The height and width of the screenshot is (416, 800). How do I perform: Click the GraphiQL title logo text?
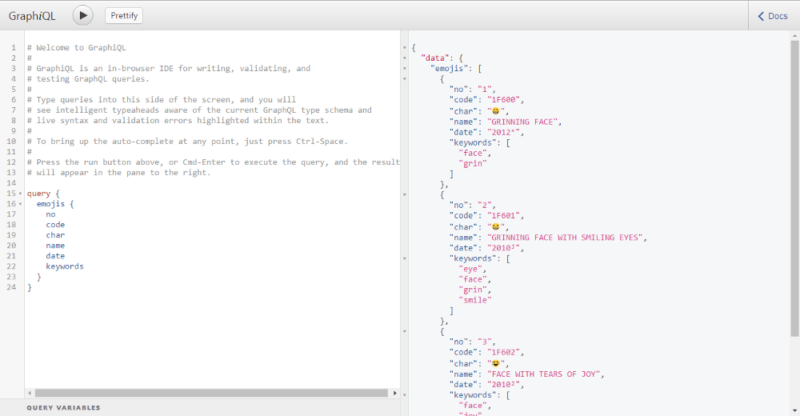pos(32,16)
